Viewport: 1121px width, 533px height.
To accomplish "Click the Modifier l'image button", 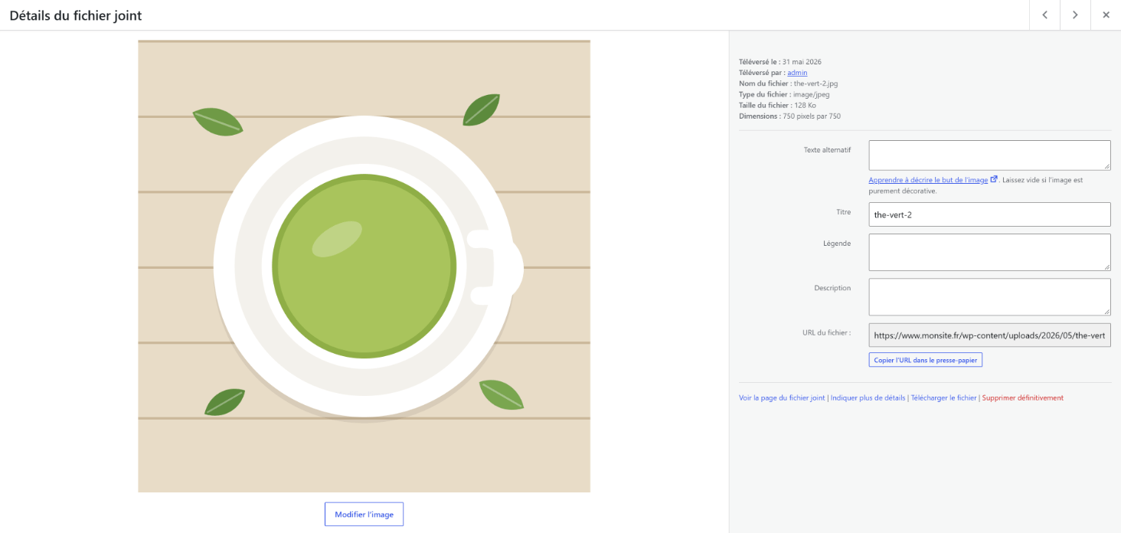I will click(364, 515).
